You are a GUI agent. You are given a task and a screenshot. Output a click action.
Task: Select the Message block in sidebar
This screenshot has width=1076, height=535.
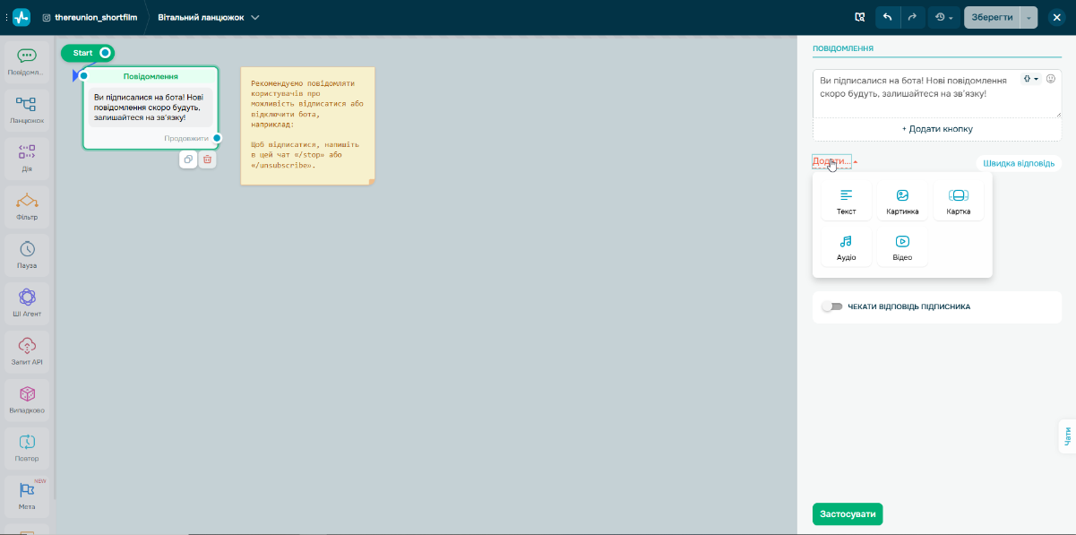[x=27, y=61]
